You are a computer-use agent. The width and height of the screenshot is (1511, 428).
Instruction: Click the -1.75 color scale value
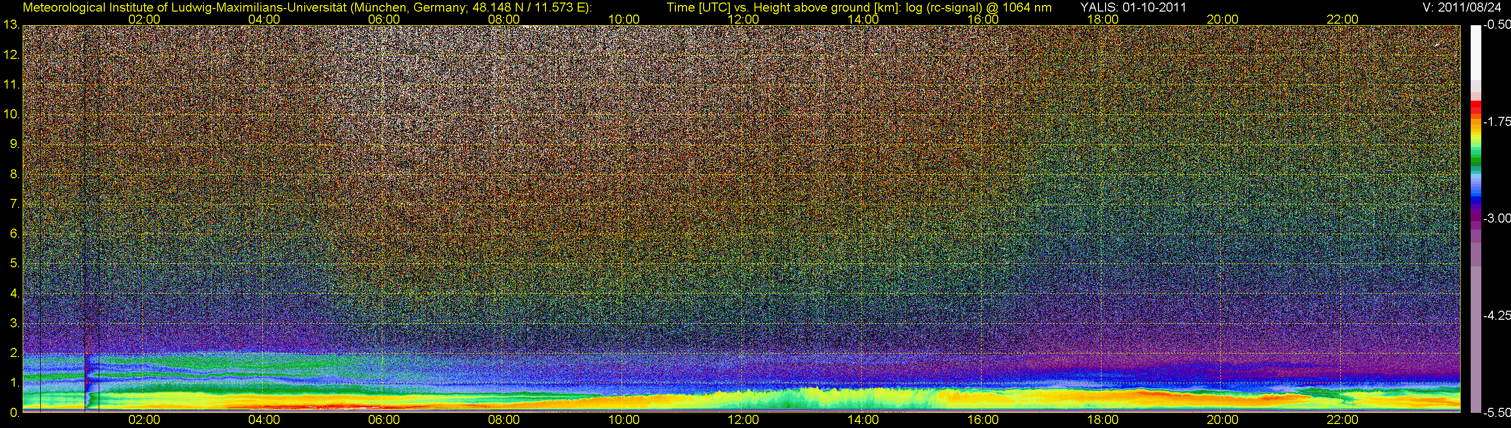point(1496,122)
